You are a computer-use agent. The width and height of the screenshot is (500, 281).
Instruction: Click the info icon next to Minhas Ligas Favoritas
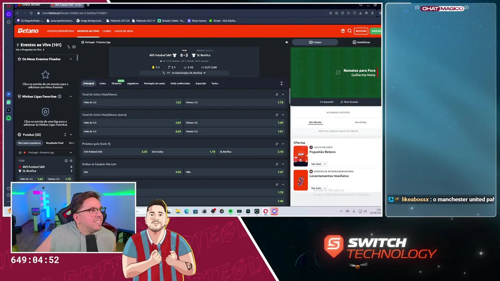coord(59,96)
